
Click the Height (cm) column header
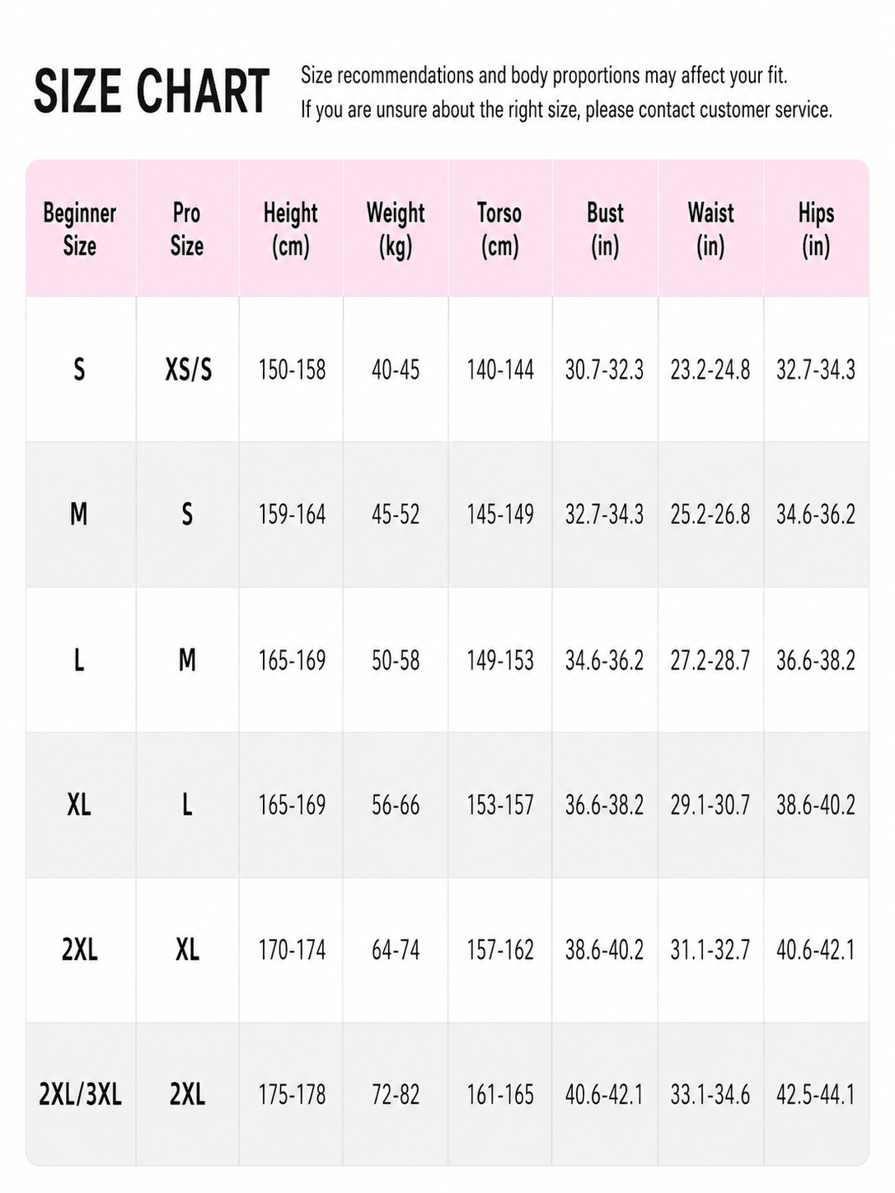(291, 228)
